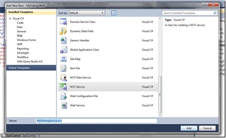The height and width of the screenshot is (138, 226).
Task: Select the Site Map template icon
Action: [63, 59]
